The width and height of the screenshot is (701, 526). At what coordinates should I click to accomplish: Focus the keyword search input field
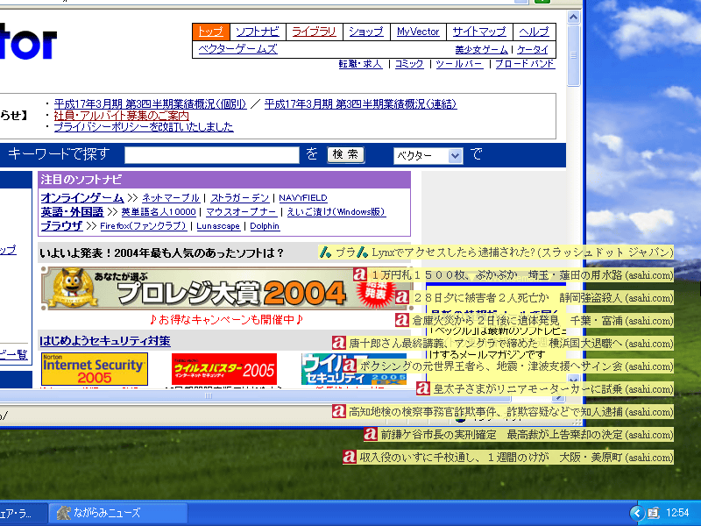212,155
